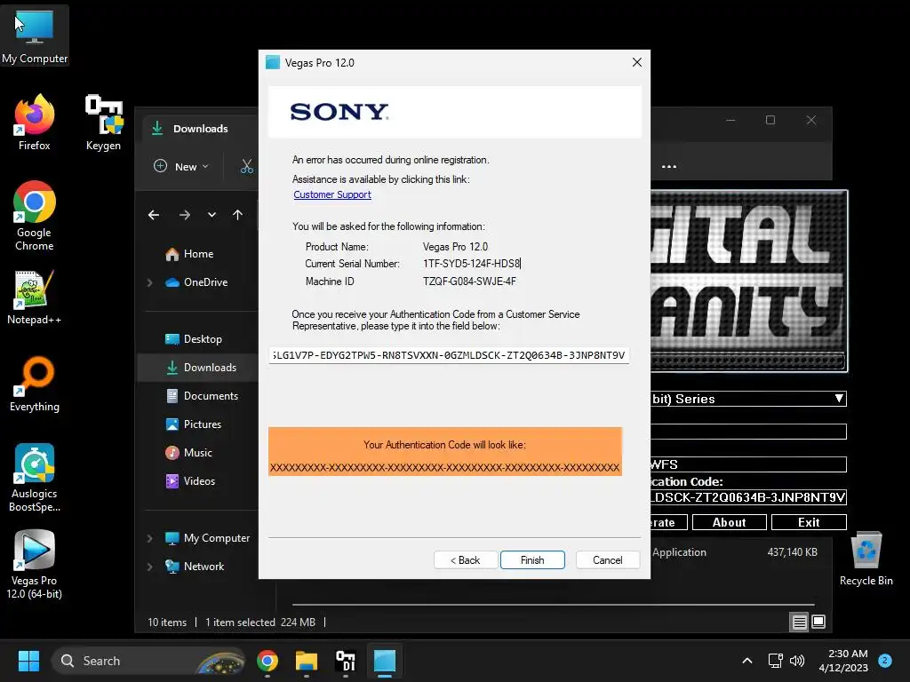Click the keygen Authentication Code field
This screenshot has height=682, width=910.
pyautogui.click(x=748, y=497)
